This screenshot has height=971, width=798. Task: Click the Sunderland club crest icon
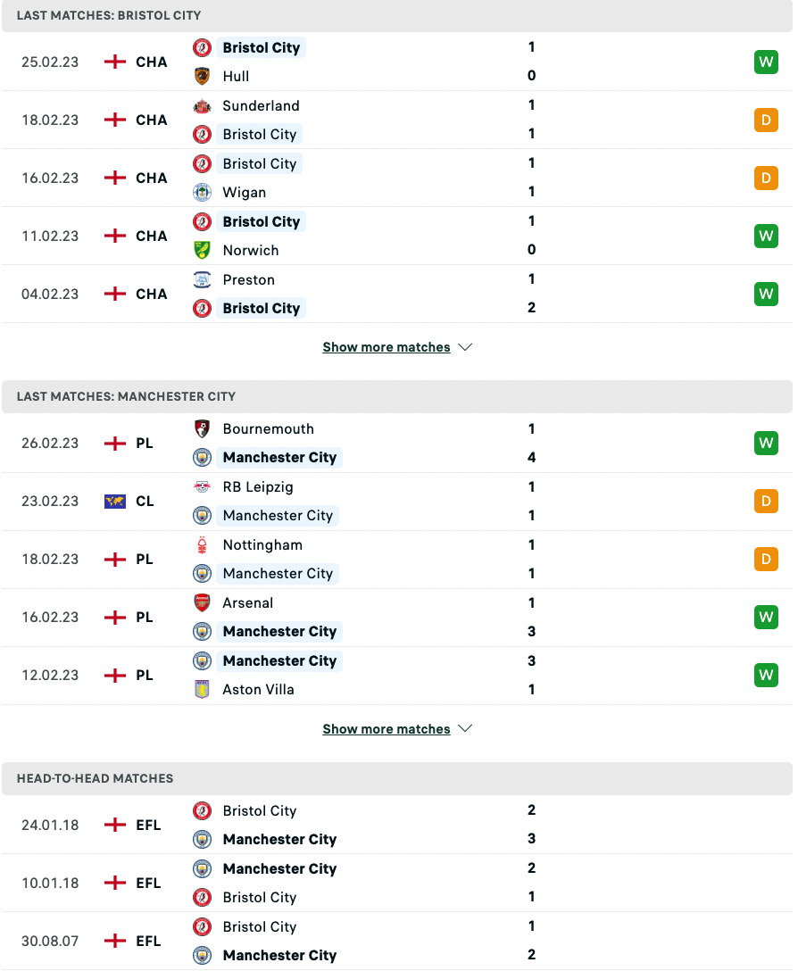203,105
